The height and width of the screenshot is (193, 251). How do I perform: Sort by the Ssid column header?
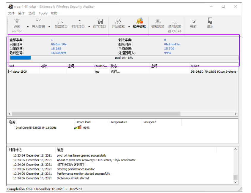(x=23, y=66)
